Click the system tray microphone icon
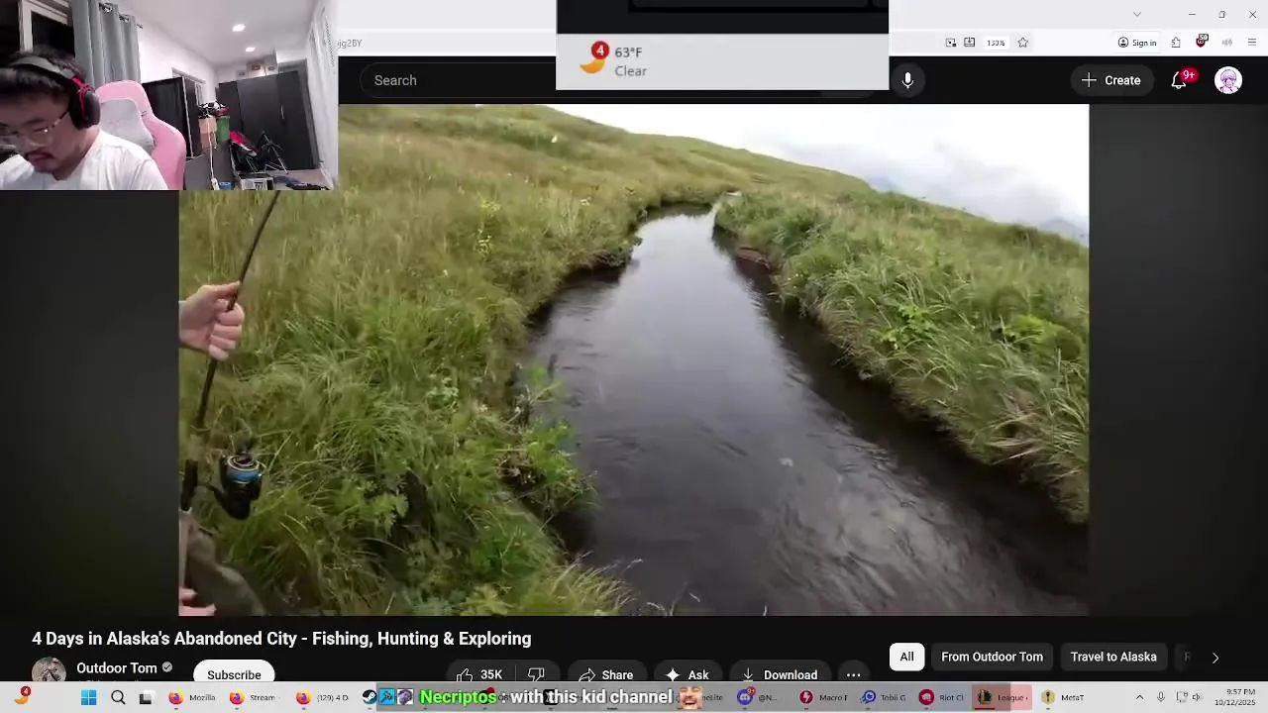Image resolution: width=1268 pixels, height=713 pixels. click(x=1161, y=697)
